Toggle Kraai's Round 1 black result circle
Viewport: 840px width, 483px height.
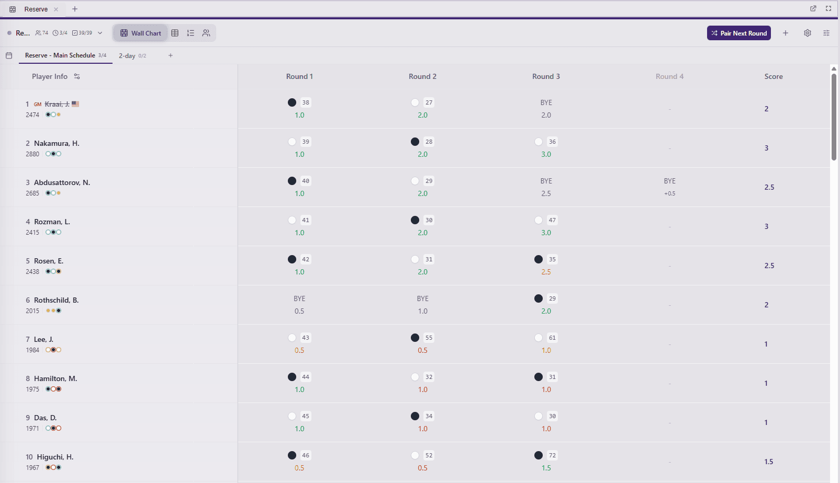pos(292,102)
